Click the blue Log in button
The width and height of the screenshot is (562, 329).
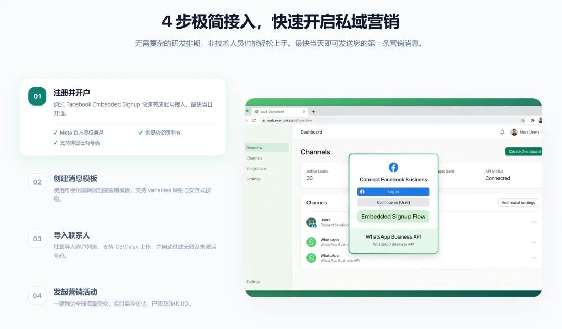393,192
